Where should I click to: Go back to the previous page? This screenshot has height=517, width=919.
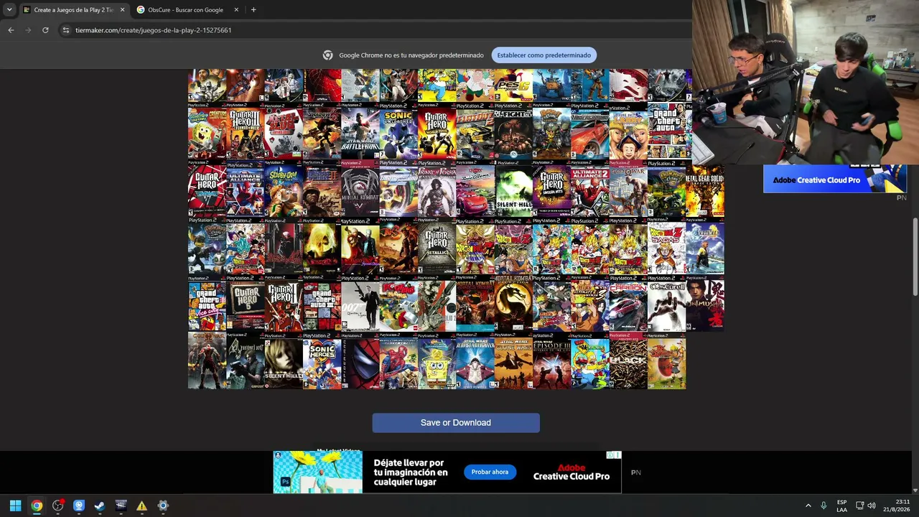coord(11,30)
